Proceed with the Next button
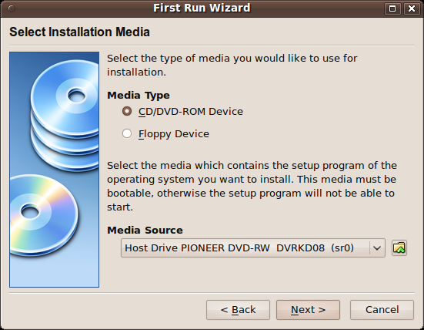This screenshot has height=330, width=424. click(308, 310)
